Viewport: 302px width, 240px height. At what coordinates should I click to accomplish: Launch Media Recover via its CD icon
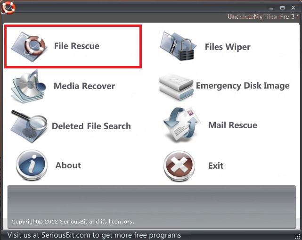(29, 86)
